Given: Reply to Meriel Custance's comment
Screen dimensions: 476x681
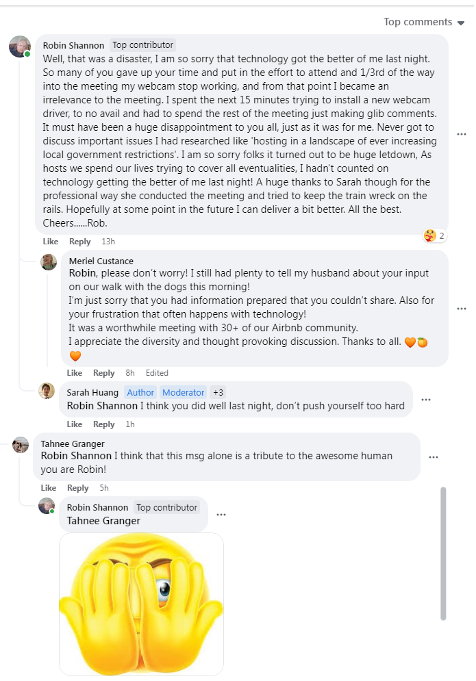Looking at the screenshot, I should [x=104, y=373].
